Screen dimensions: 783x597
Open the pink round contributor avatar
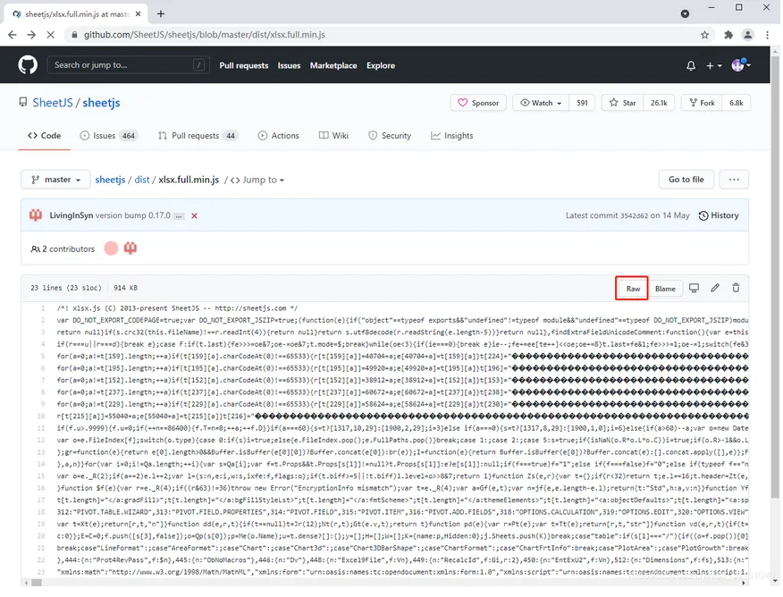point(111,248)
